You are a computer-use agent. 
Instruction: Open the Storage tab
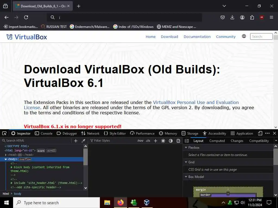pyautogui.click(x=190, y=133)
